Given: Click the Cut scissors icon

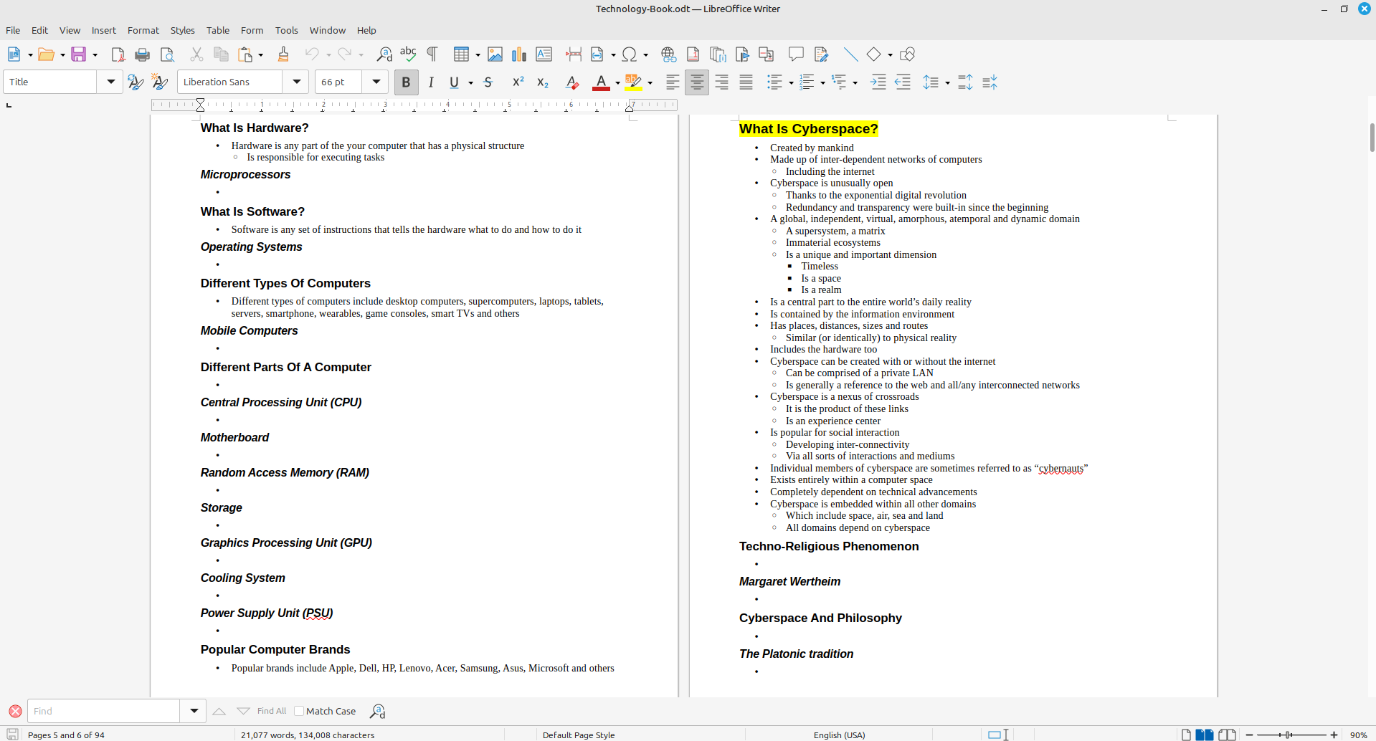Looking at the screenshot, I should coord(196,54).
